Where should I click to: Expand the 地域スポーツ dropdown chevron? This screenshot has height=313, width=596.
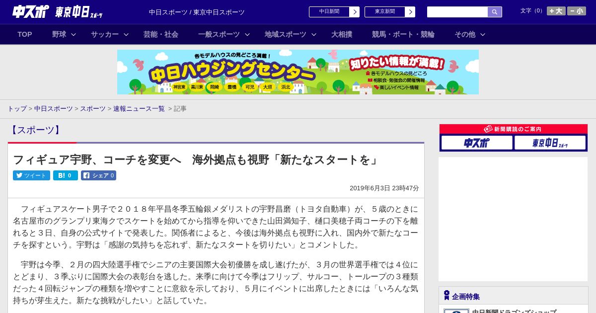[x=314, y=34]
